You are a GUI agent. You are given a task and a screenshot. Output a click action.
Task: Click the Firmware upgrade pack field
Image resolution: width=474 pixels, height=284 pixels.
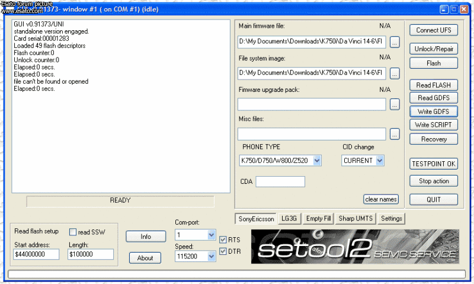312,104
